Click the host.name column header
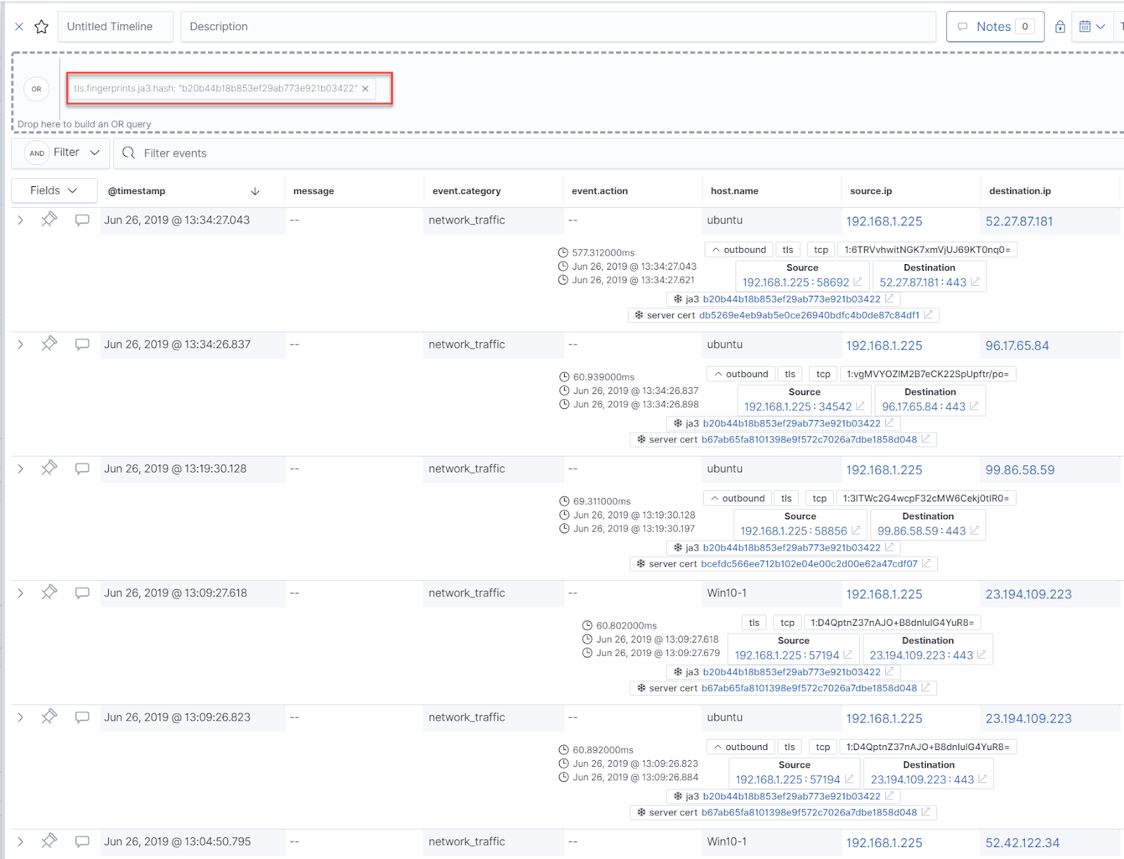 point(734,191)
